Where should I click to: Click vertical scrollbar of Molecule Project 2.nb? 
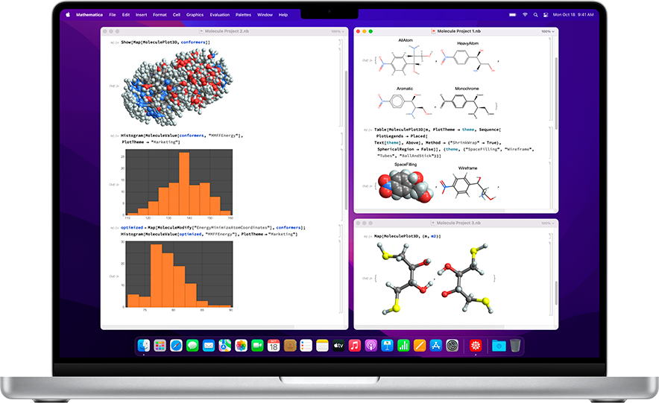click(347, 141)
